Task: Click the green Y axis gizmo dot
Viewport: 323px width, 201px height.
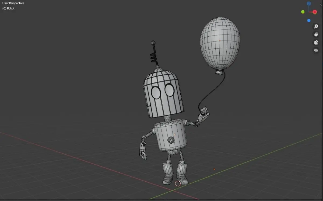Action: pyautogui.click(x=303, y=12)
